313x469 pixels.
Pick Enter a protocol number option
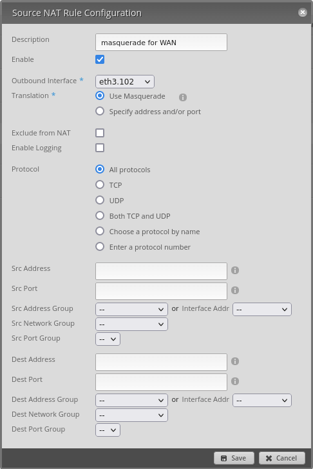(100, 247)
